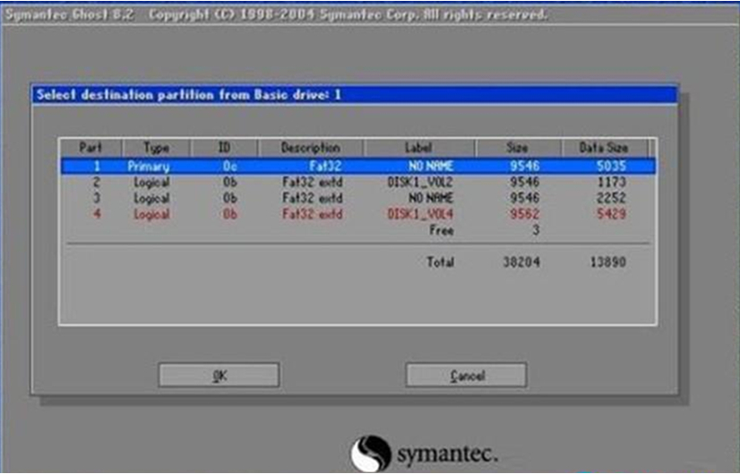The image size is (740, 474).
Task: Click the Label column header
Action: [x=418, y=148]
